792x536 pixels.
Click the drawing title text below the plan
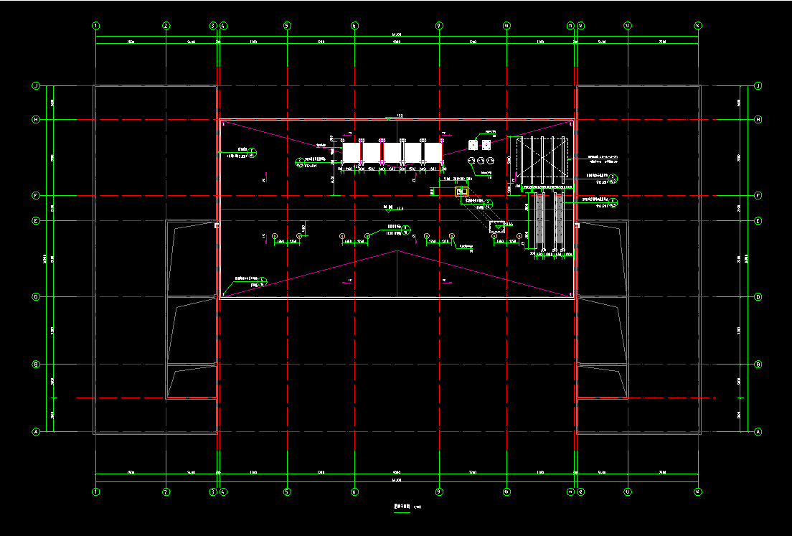pos(400,507)
